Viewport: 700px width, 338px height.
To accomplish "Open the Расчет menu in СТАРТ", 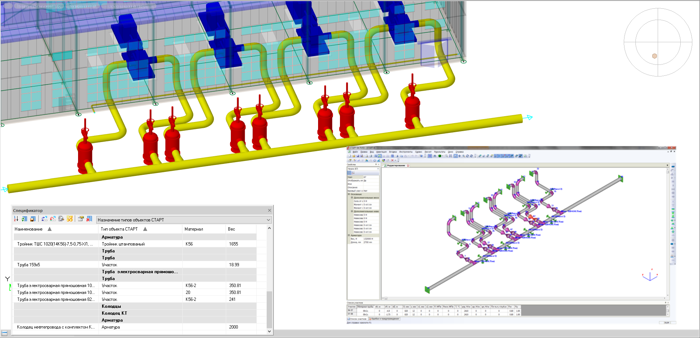I will point(428,152).
